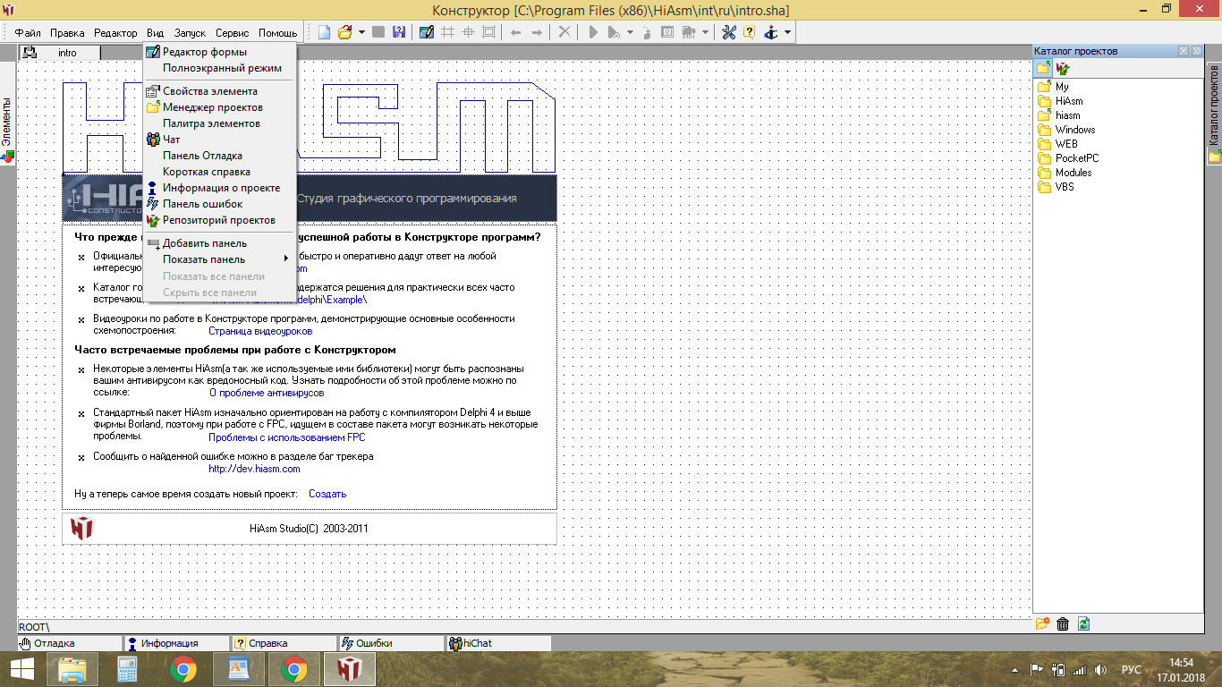Viewport: 1222px width, 687px height.
Task: Click the new folder icon under the catalog
Action: (1042, 624)
